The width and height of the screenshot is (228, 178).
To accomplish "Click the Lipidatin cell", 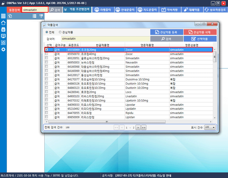I will [147, 109].
